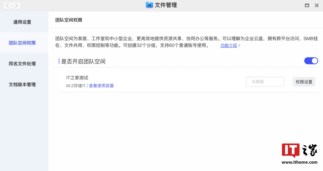The image size is (323, 171).
Task: Switch to 同名文件处理 settings
Action: (x=22, y=64)
